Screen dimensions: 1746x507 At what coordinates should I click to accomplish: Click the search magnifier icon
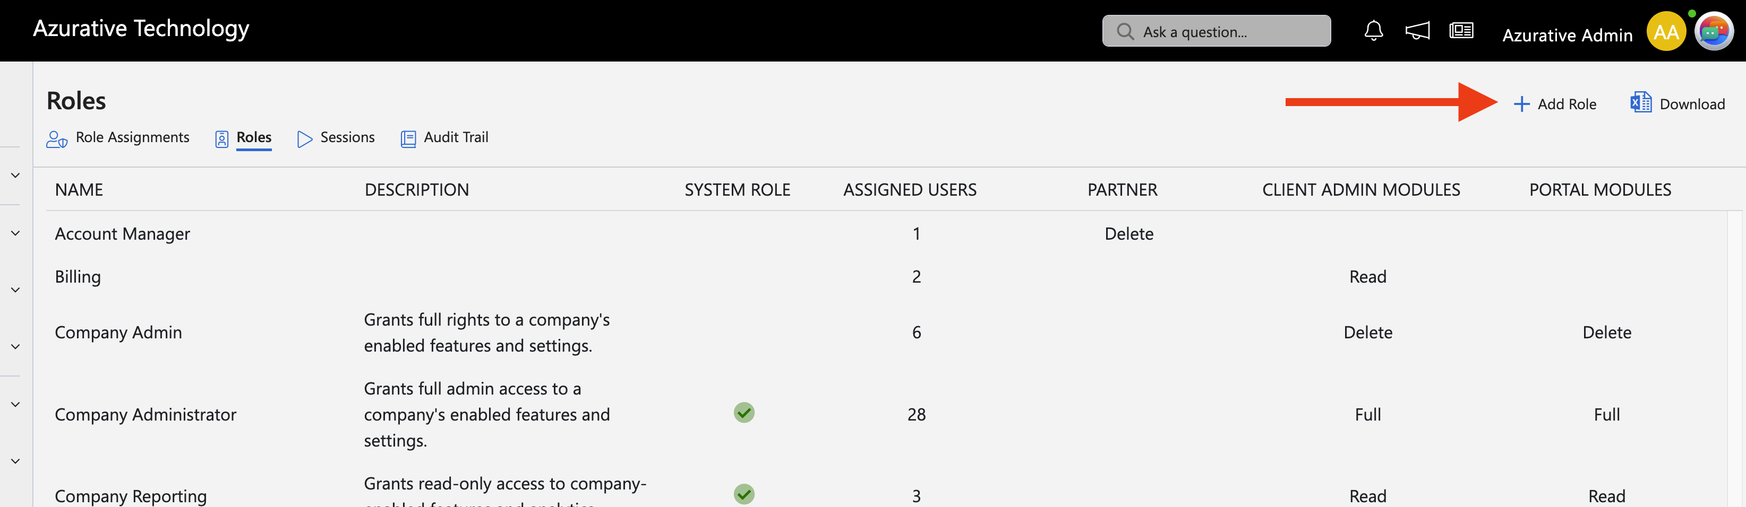(x=1125, y=31)
